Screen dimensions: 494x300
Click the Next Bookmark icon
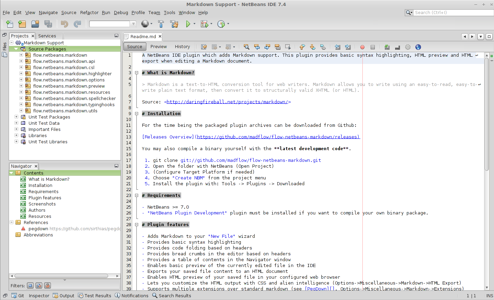(312, 47)
